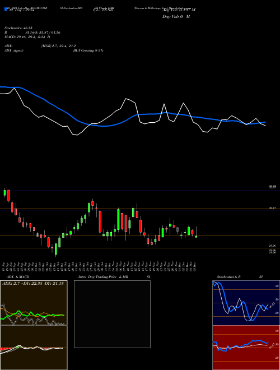Open the red RSI chart panel
Screen dimensions: 280x370
(246, 348)
